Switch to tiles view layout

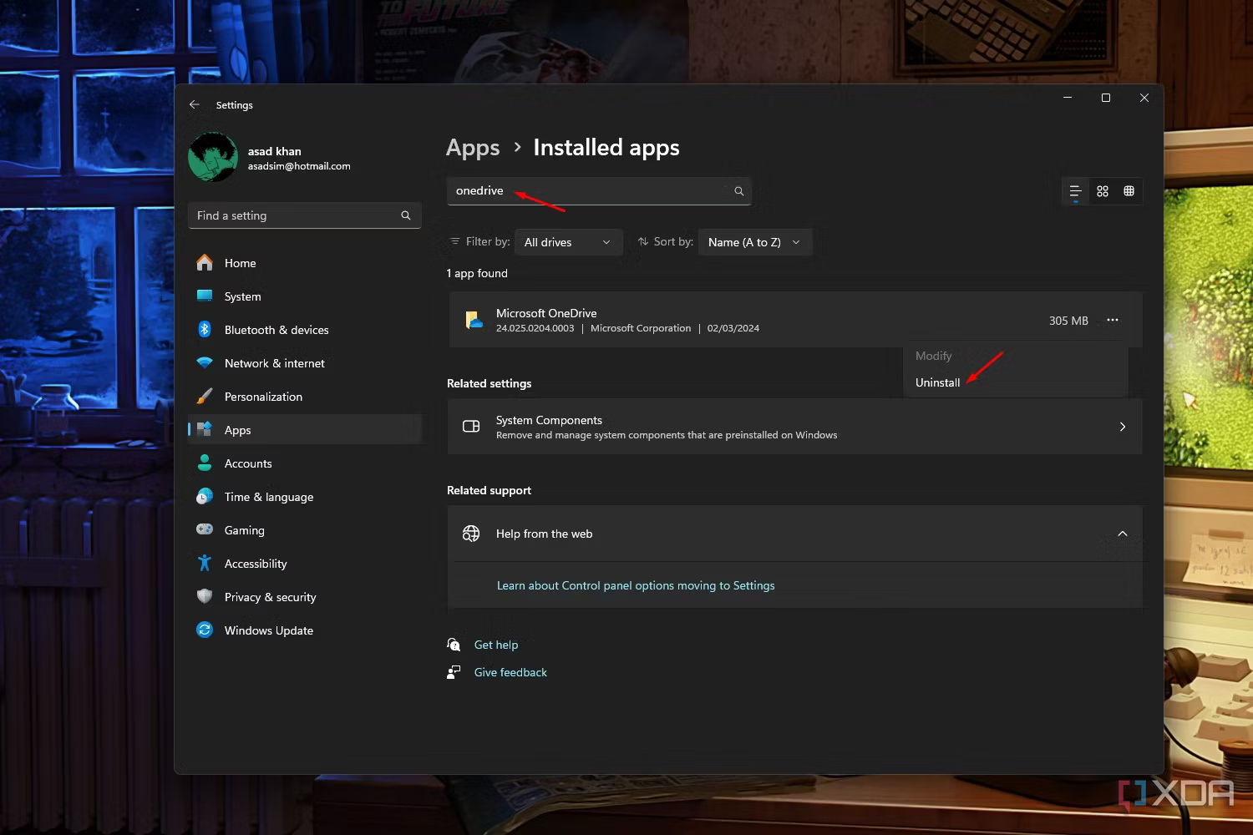[x=1129, y=191]
